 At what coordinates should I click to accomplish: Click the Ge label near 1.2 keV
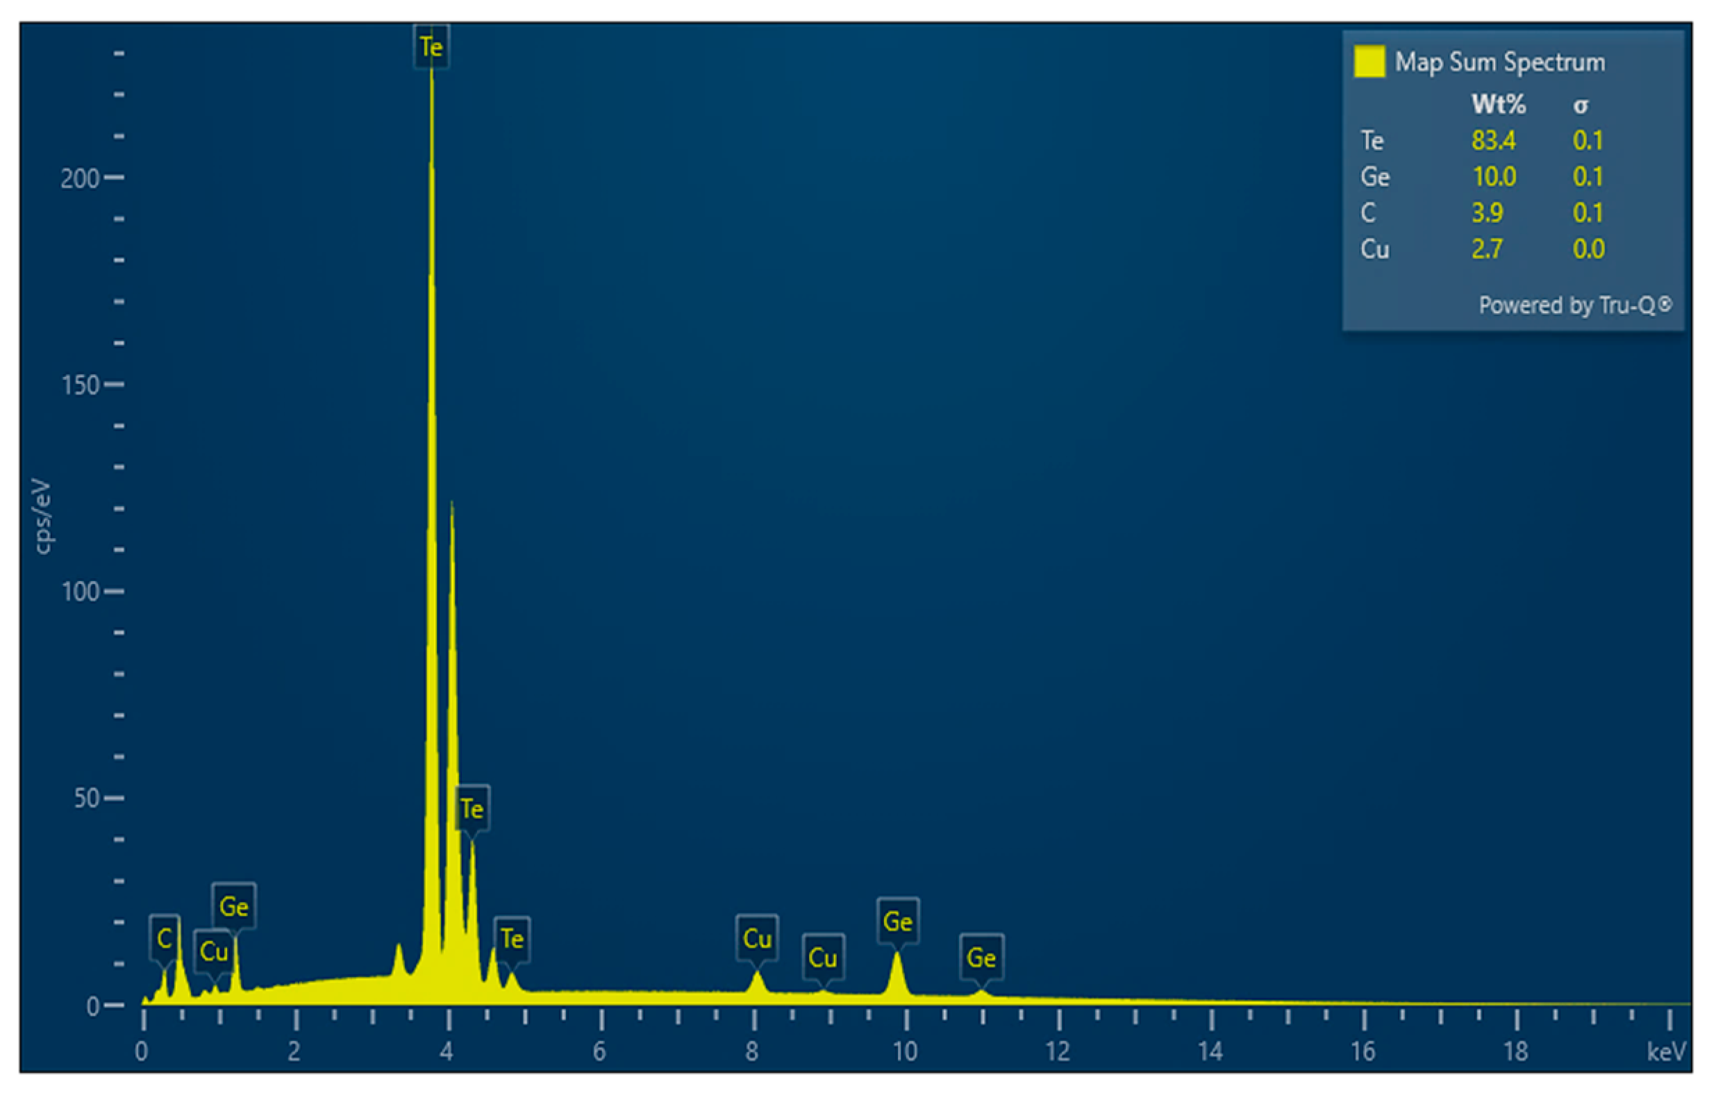point(234,906)
